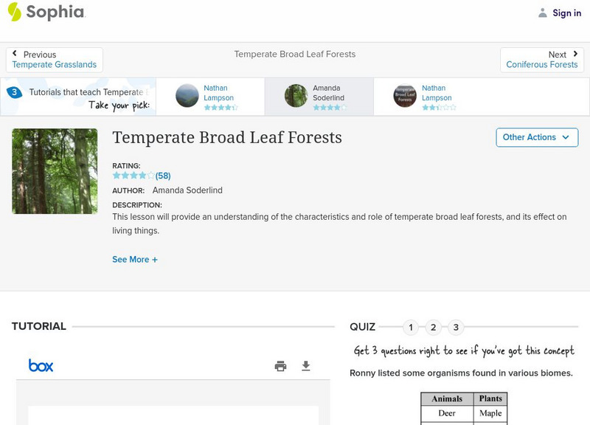Image resolution: width=590 pixels, height=425 pixels.
Task: Pick the first Nathan Lampson tutorial
Action: coord(210,96)
